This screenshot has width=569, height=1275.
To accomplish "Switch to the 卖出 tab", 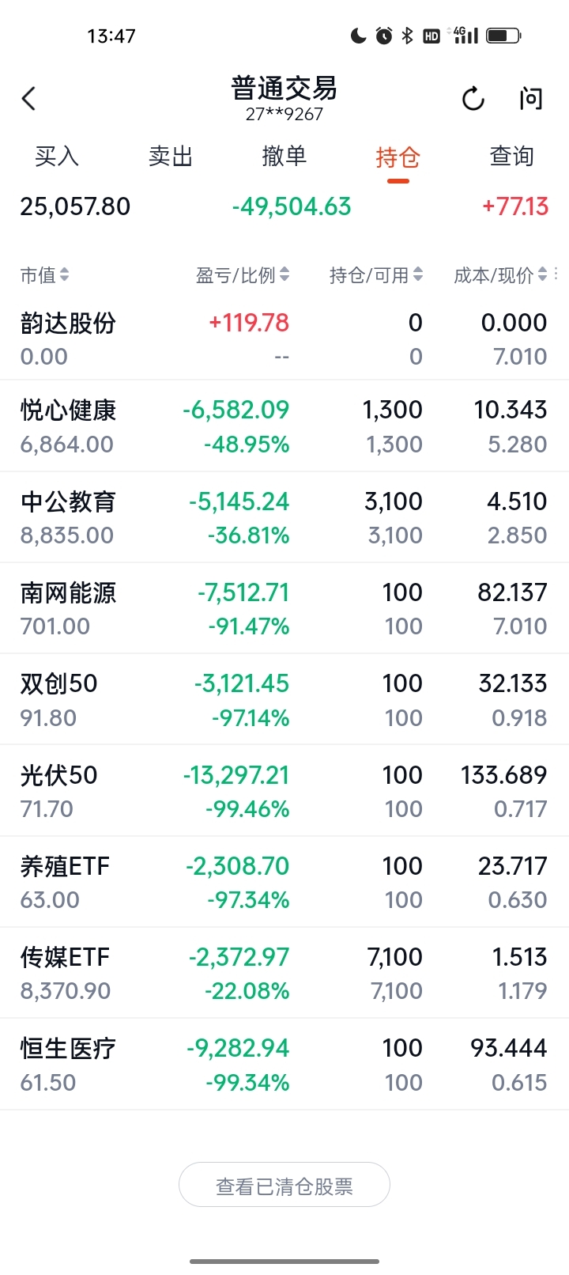I will click(171, 157).
